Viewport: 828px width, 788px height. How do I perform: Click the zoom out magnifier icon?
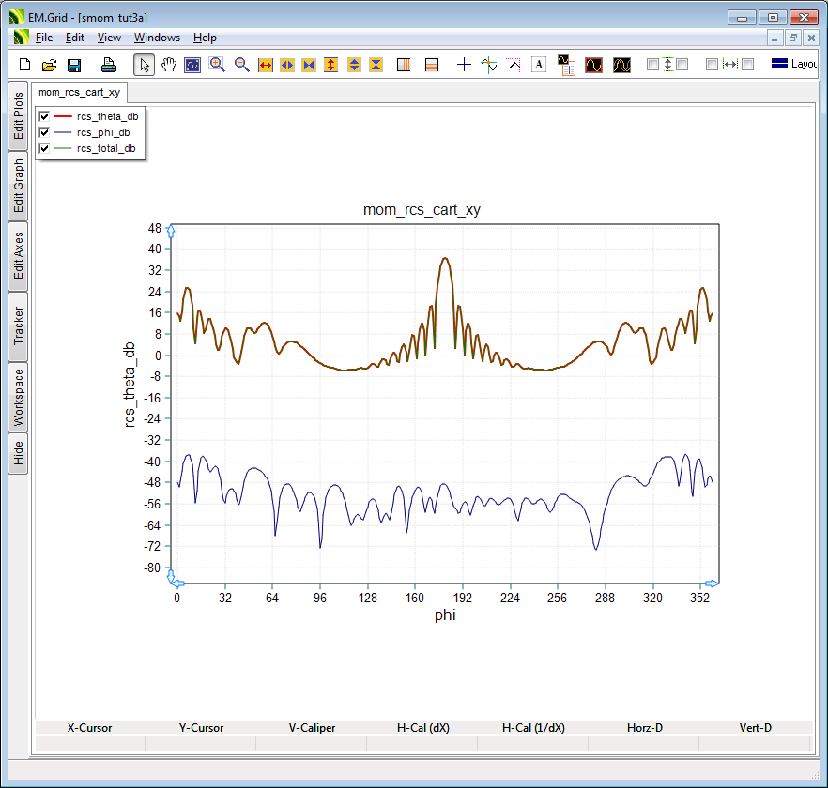tap(241, 65)
